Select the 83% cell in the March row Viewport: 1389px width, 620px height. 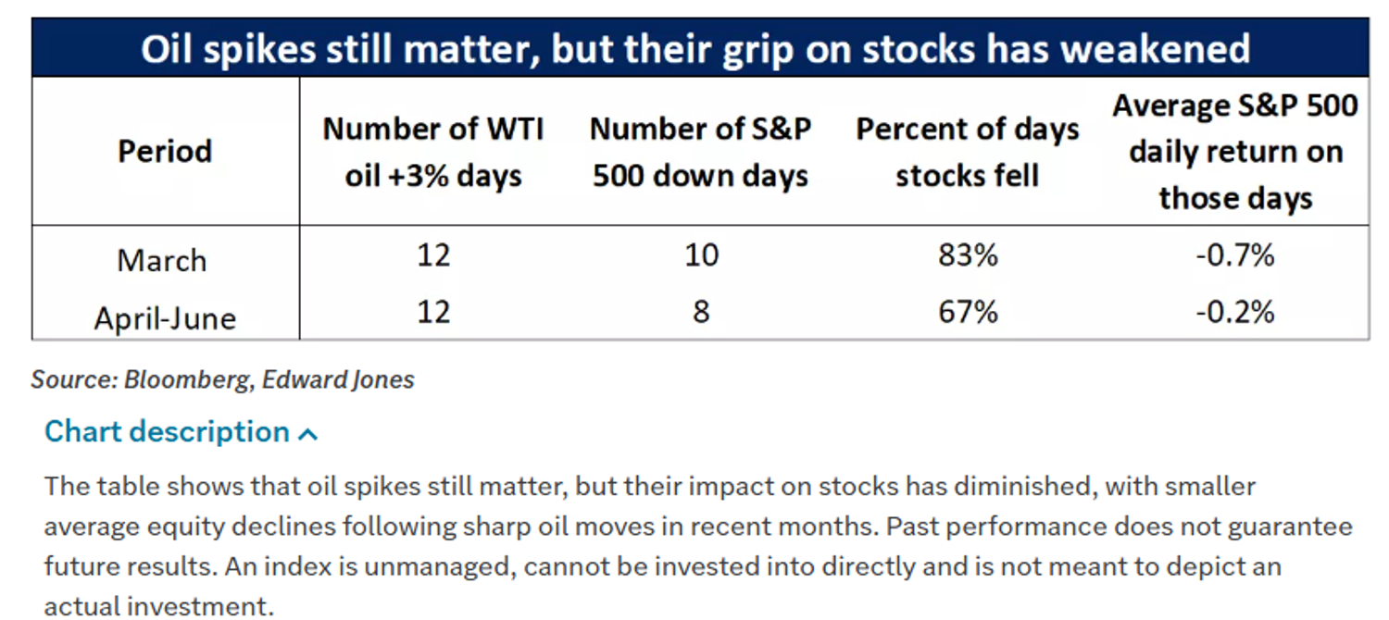coord(968,254)
